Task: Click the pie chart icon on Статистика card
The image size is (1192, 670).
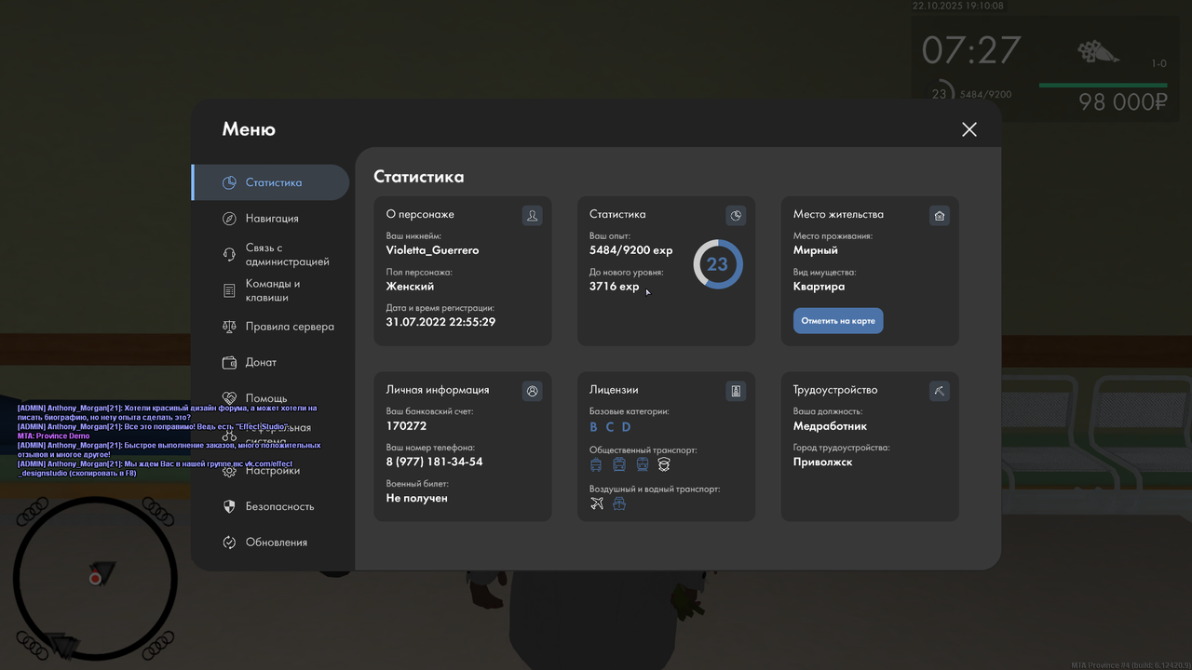Action: (x=736, y=216)
